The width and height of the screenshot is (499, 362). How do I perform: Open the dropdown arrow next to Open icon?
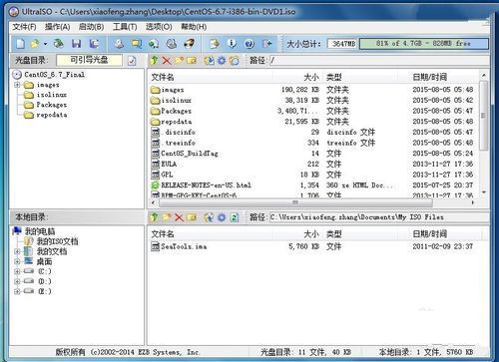45,44
